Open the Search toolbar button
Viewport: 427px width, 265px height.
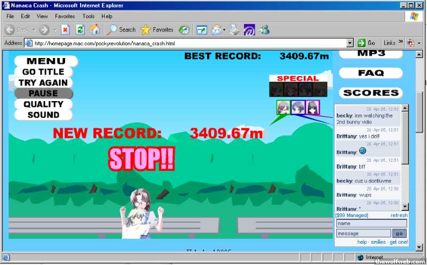tap(121, 30)
